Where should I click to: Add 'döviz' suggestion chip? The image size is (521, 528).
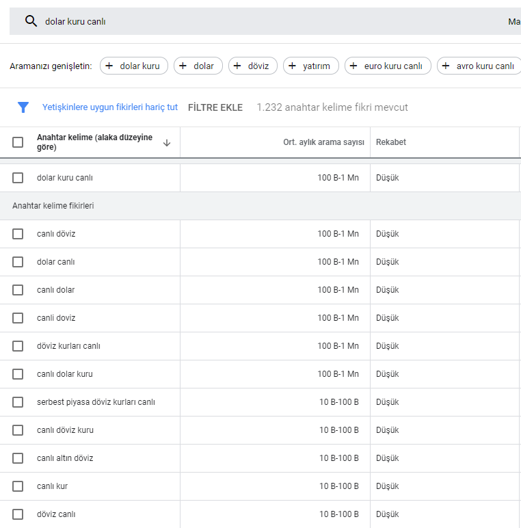[253, 66]
